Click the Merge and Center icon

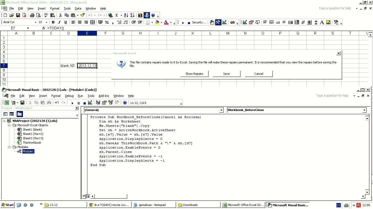coord(93,22)
